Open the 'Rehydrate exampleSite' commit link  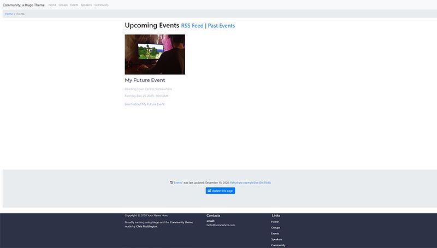point(250,183)
